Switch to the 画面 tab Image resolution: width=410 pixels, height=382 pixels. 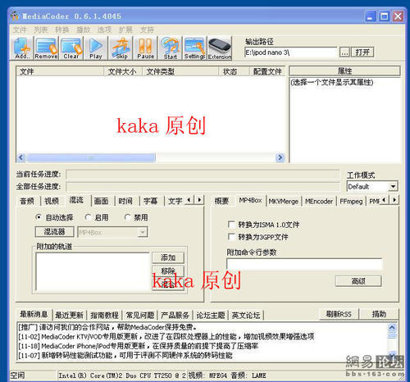click(101, 202)
